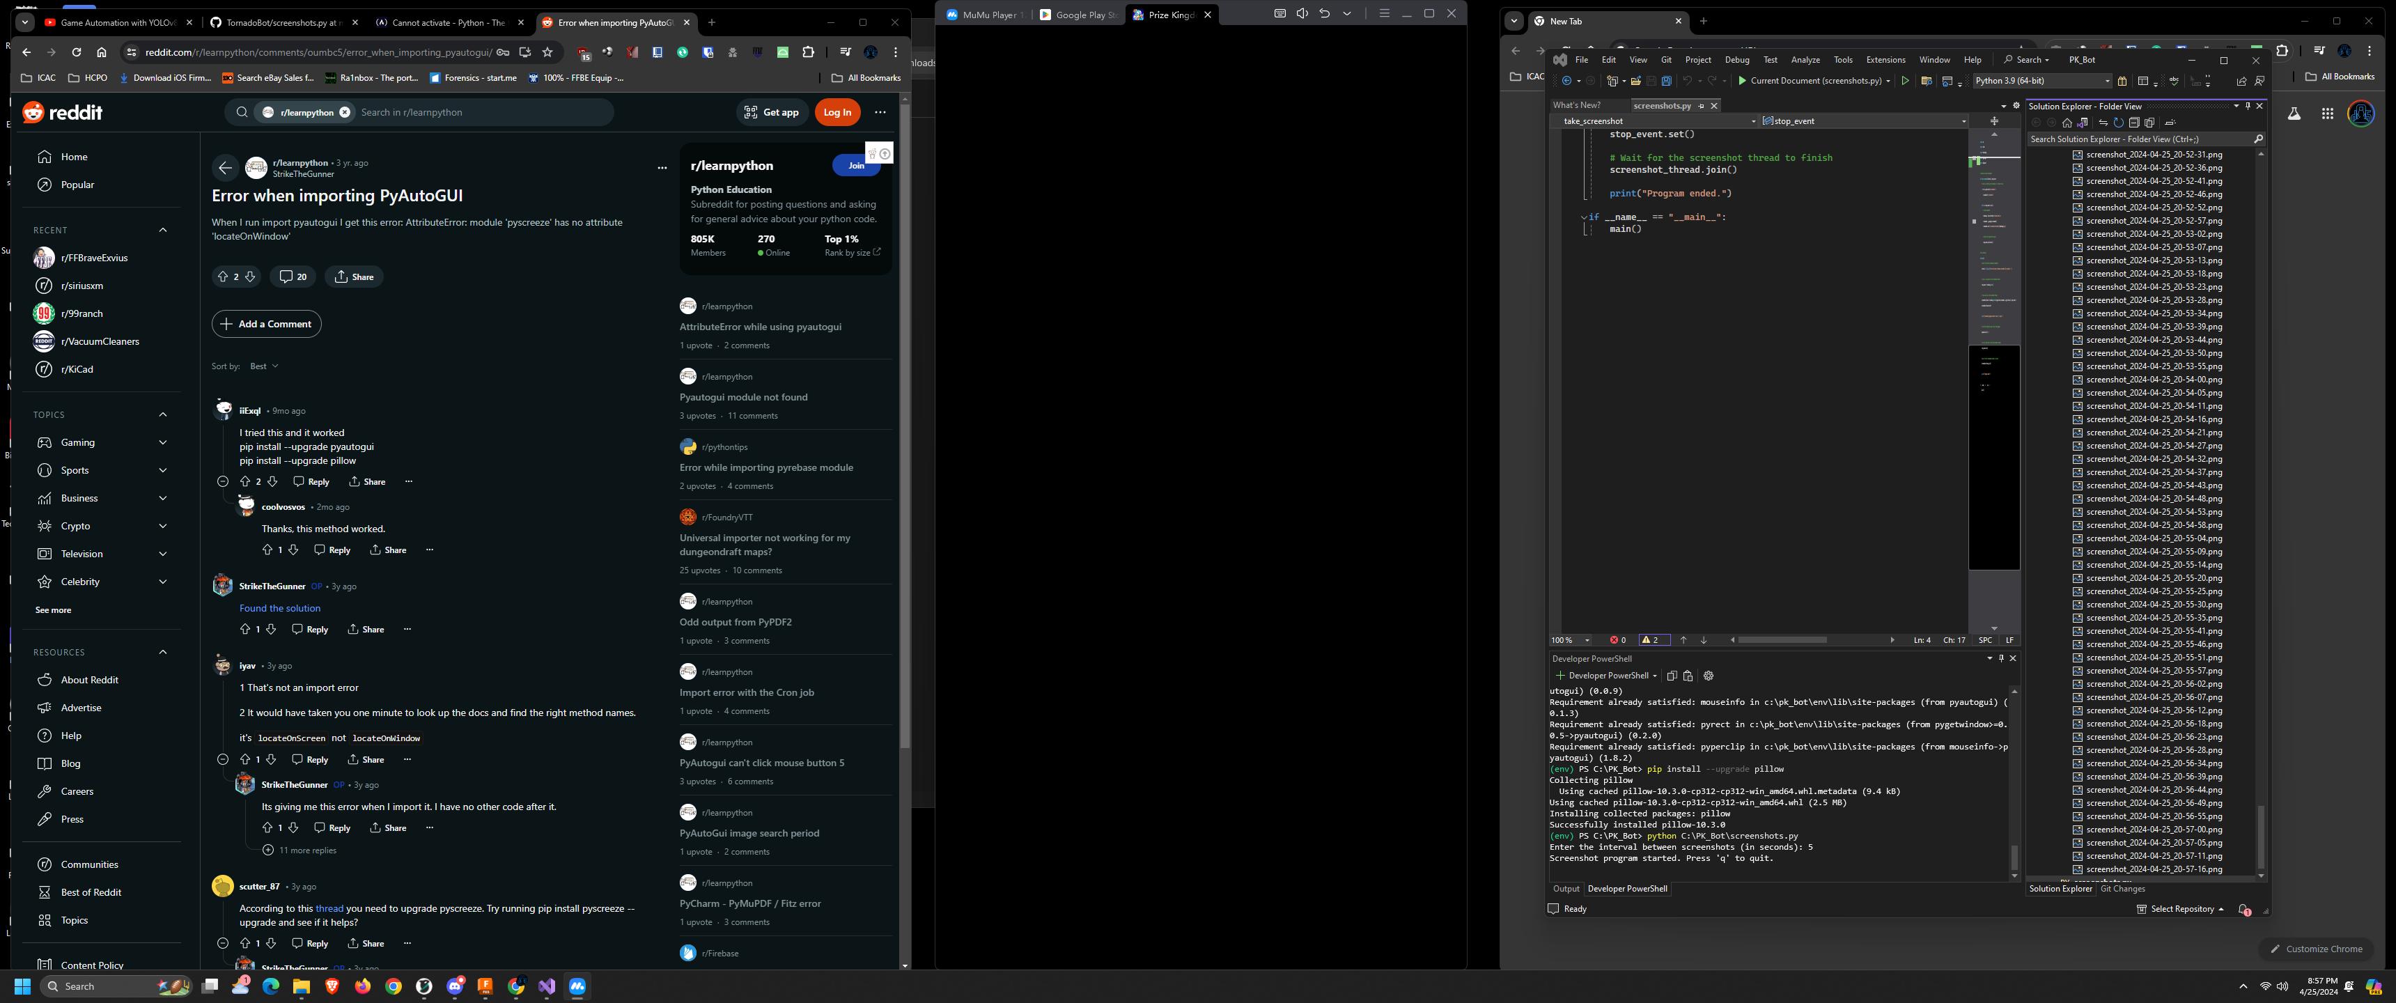Open Home in Reddit sidebar
The height and width of the screenshot is (1003, 2396).
(x=100, y=157)
